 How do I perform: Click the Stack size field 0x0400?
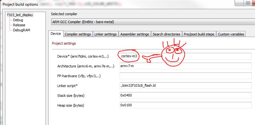click(x=186, y=96)
